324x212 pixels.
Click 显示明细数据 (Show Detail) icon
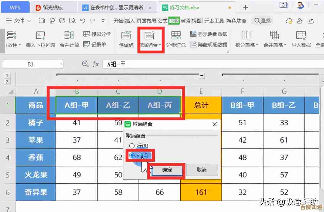tap(193, 34)
